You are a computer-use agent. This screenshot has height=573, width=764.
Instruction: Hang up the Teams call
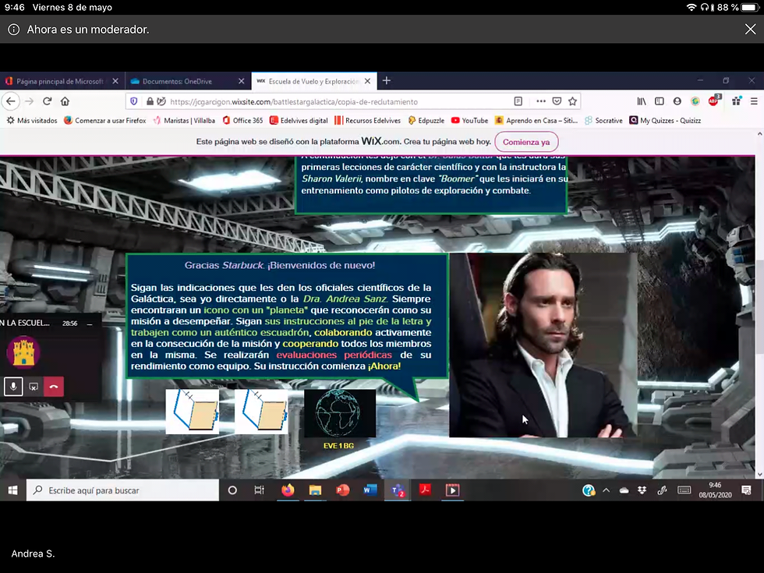tap(54, 387)
